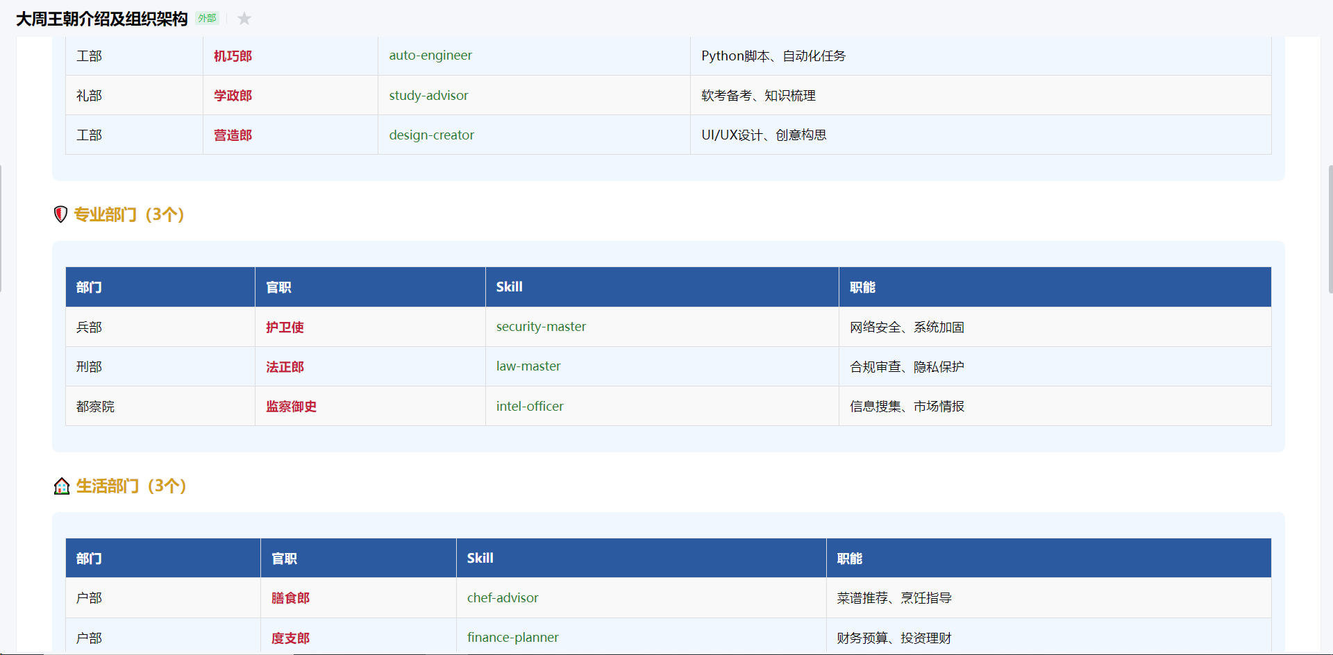This screenshot has width=1333, height=655.
Task: Click the 法正郎 cell
Action: [x=370, y=366]
